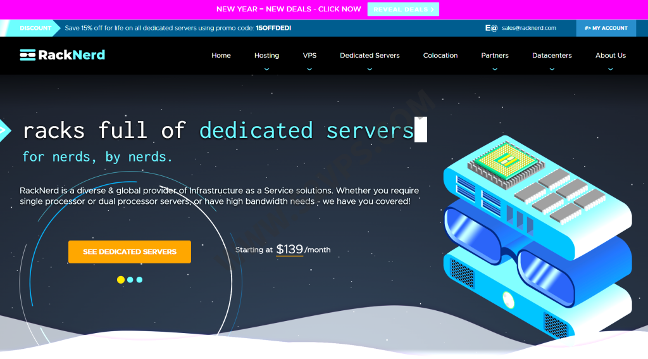Expand the Dedicated Servers menu chevron
The height and width of the screenshot is (359, 648).
(x=370, y=70)
